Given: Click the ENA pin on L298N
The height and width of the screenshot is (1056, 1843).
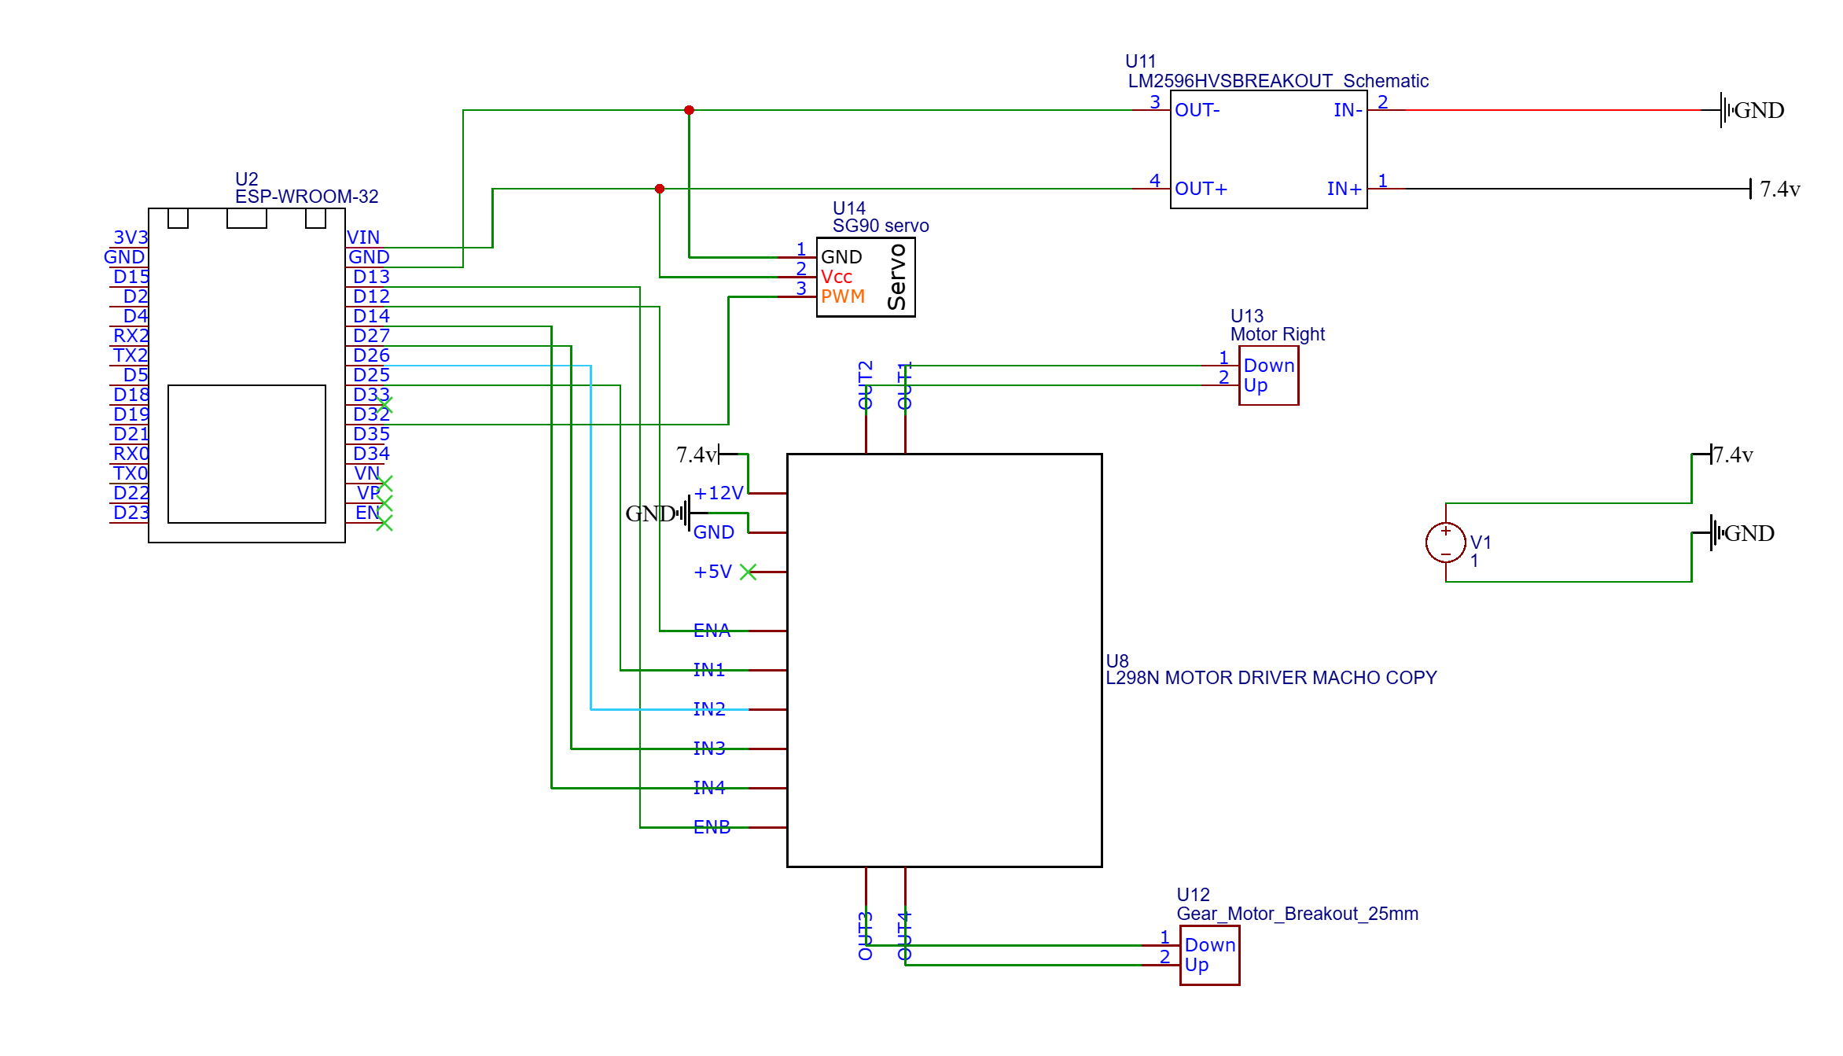Looking at the screenshot, I should coord(712,631).
